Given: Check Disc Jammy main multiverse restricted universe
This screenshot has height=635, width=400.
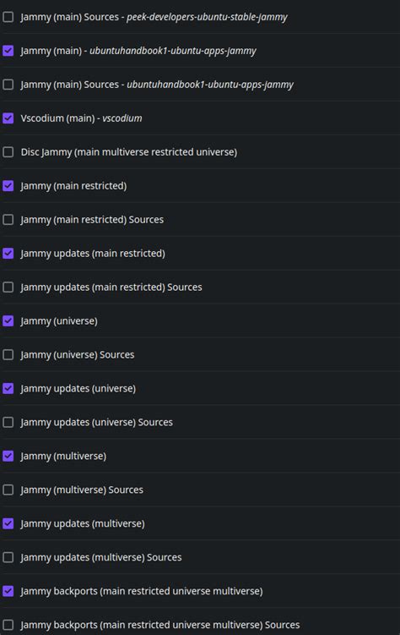Looking at the screenshot, I should pos(8,152).
